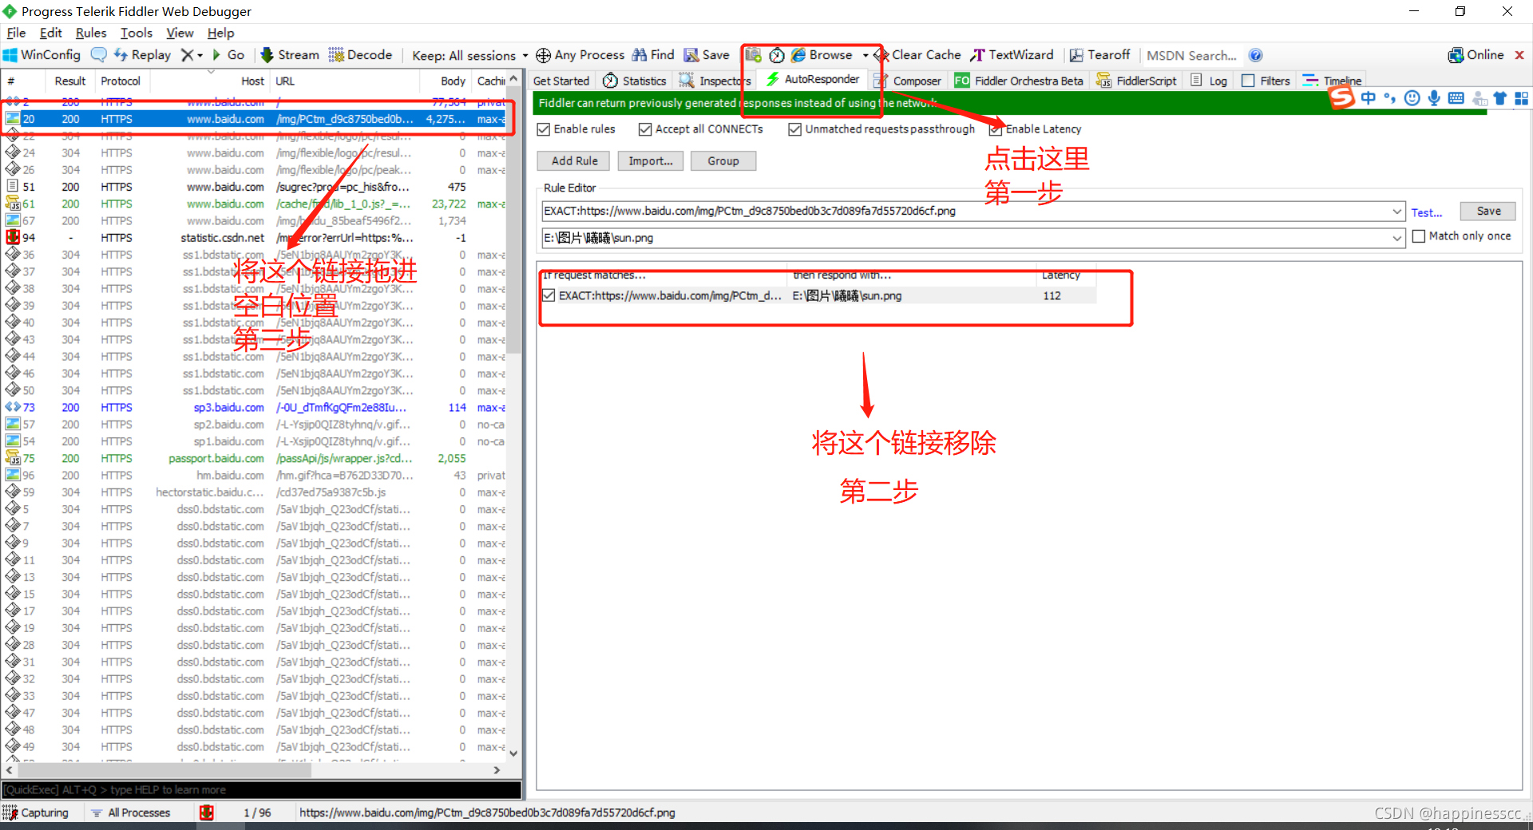Select session 73 sp3.baidu.com
Screen dimensions: 1533x830
click(x=255, y=407)
